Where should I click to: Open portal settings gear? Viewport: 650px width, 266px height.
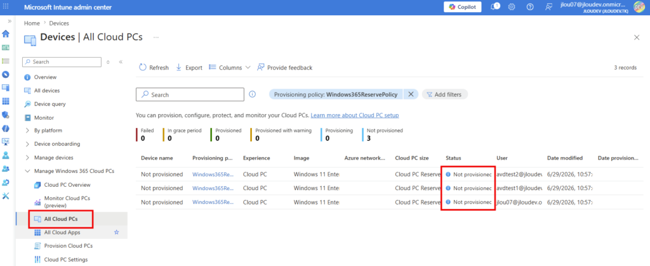[512, 7]
